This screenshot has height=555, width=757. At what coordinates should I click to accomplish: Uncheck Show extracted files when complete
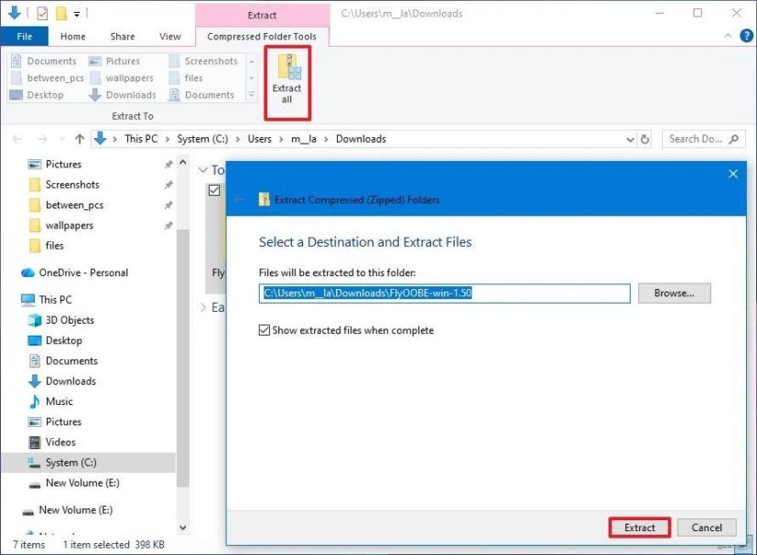tap(265, 330)
